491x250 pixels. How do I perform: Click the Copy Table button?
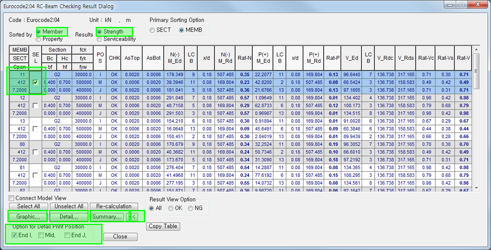point(163,226)
